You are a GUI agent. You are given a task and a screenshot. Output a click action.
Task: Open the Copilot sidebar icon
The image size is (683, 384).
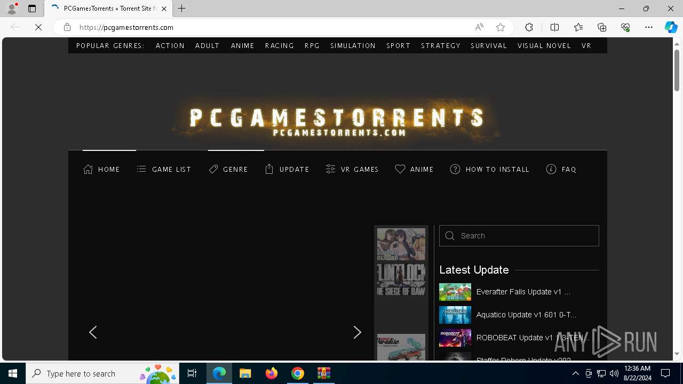click(671, 27)
